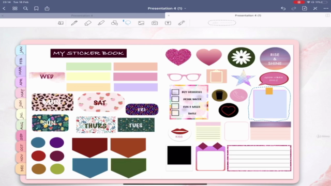
Task: Select the Highlighter tool
Action: point(101,23)
